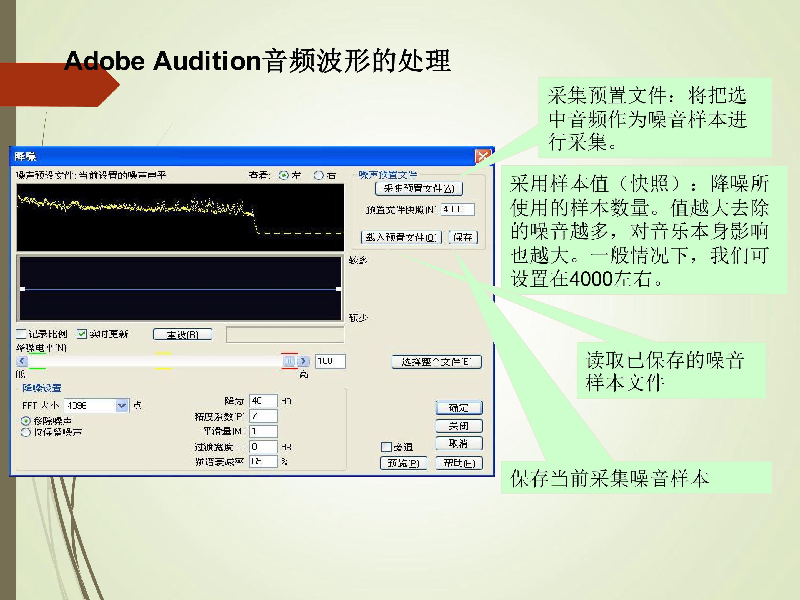Select the 左 channel view radio button

(284, 175)
